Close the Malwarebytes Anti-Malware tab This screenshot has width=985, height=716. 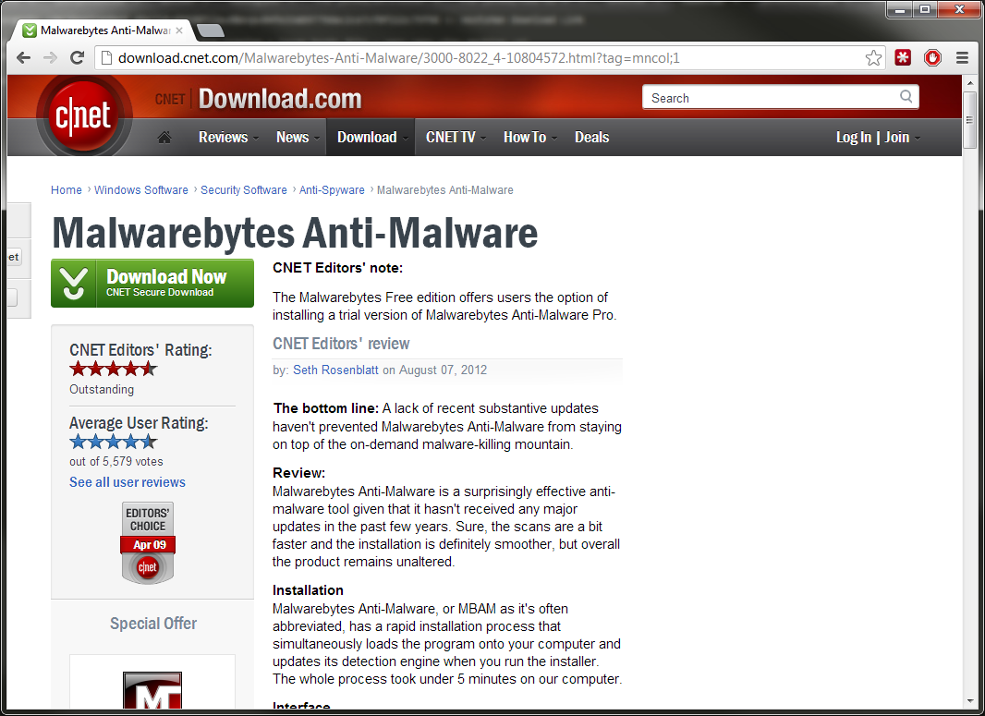click(x=179, y=30)
